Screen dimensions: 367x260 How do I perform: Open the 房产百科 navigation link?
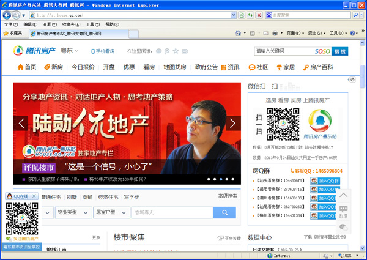click(317, 67)
